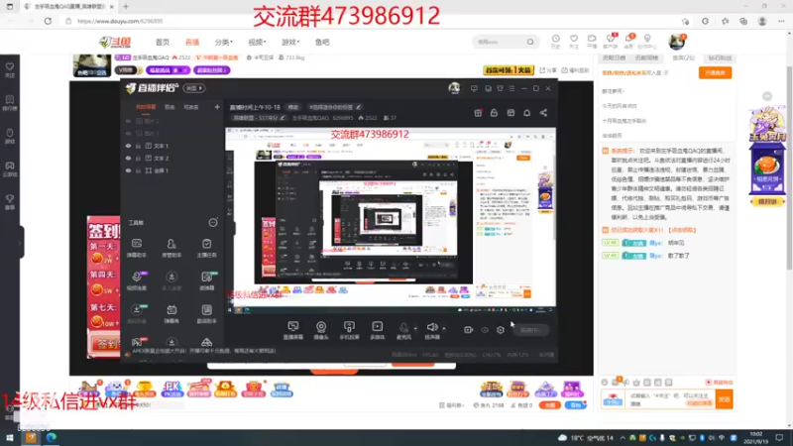Click search magnifier icon on Douyu
Viewport: 793px width, 446px height.
click(x=530, y=42)
